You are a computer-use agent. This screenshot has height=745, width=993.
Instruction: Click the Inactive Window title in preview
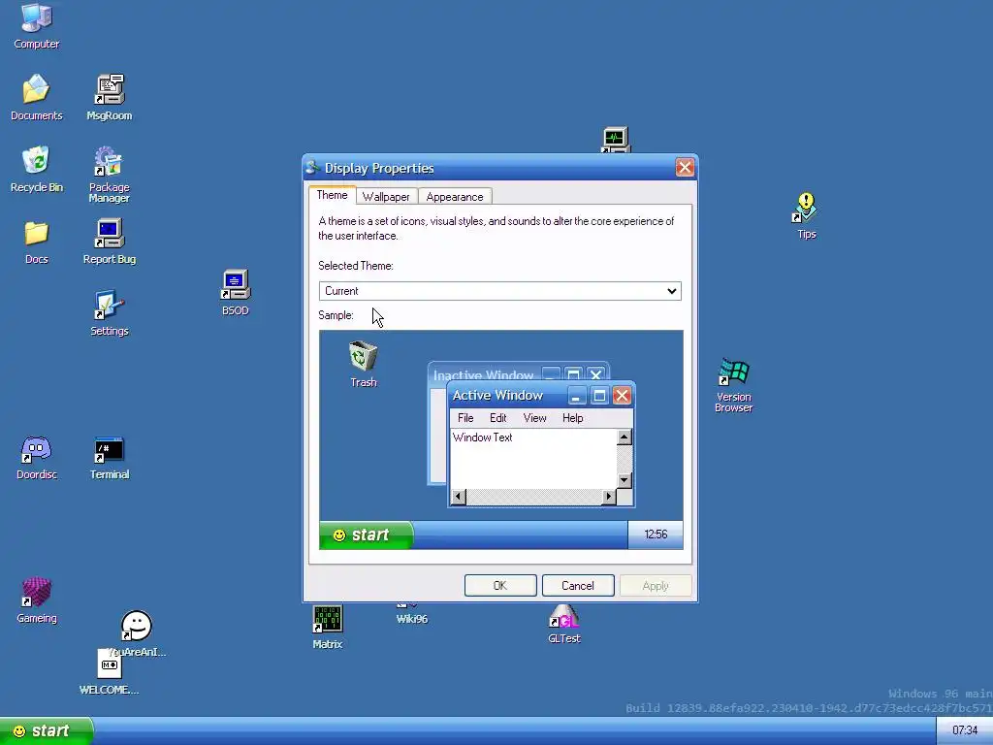[x=483, y=375]
